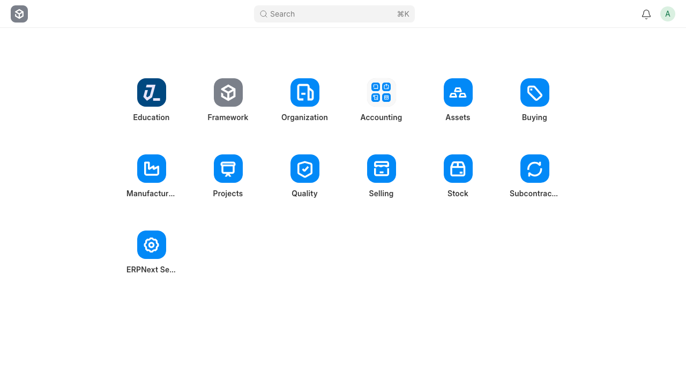Open the Accounting module icon
Viewport: 686px width, 386px height.
pyautogui.click(x=382, y=93)
